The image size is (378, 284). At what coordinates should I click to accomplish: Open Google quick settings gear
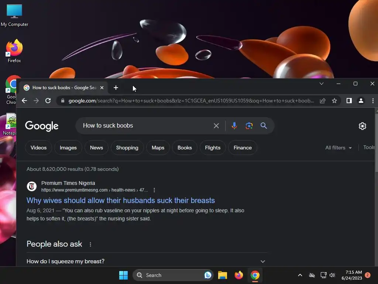[x=362, y=126]
